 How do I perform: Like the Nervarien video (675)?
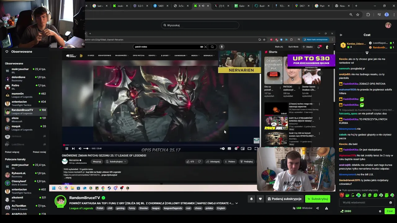point(190,161)
